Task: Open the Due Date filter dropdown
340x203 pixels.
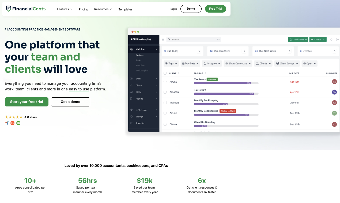Action: coord(190,63)
